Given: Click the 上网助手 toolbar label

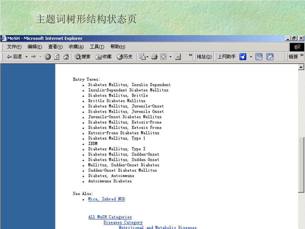Looking at the screenshot, I should (x=227, y=57).
